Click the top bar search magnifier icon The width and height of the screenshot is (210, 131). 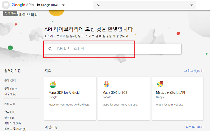coord(99,5)
